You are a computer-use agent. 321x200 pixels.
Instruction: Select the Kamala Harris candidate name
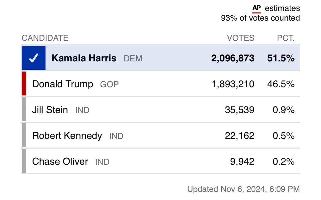[x=84, y=58]
